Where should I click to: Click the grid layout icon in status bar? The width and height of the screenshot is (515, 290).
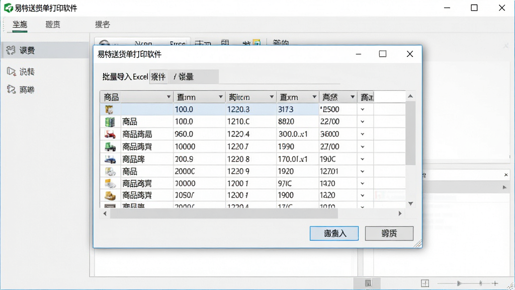pos(425,283)
